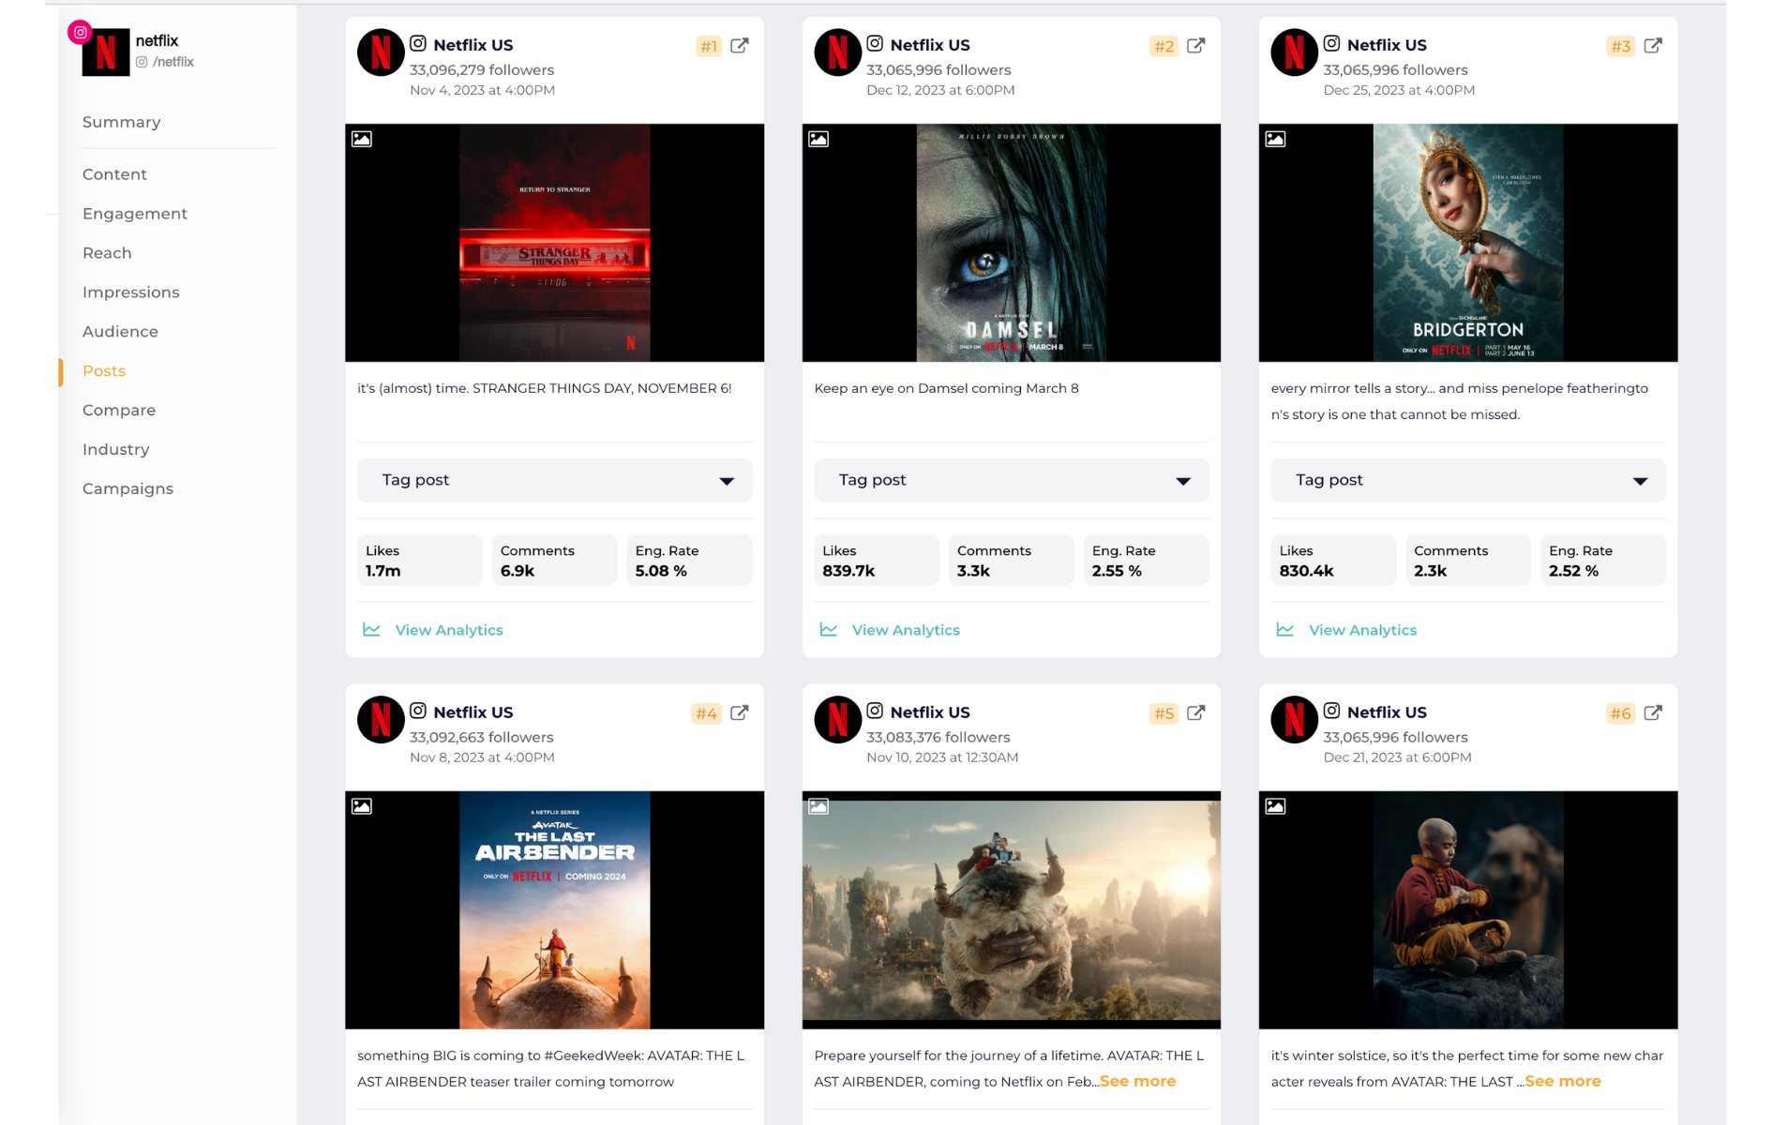The width and height of the screenshot is (1772, 1125).
Task: View Analytics for Stranger Things post
Action: 449,630
